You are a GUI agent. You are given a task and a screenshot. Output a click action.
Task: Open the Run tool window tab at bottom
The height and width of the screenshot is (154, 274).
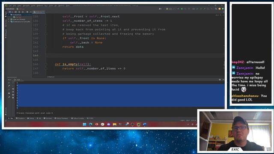click(x=10, y=118)
